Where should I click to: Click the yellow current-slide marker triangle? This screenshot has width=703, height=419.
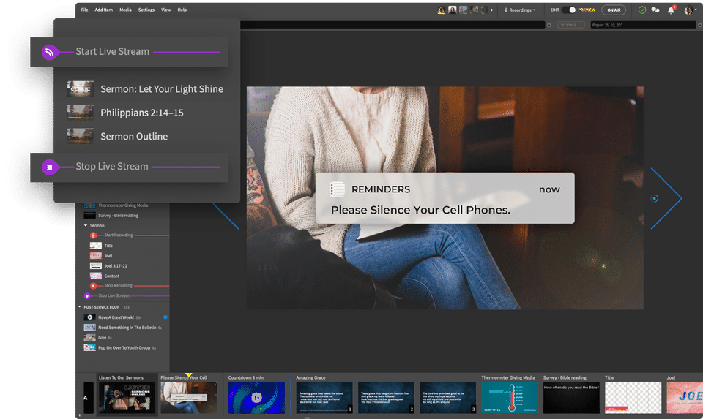(x=189, y=375)
